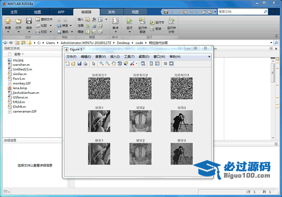
Task: Click New Figure icon in Figure 1 toolbar
Action: point(67,63)
